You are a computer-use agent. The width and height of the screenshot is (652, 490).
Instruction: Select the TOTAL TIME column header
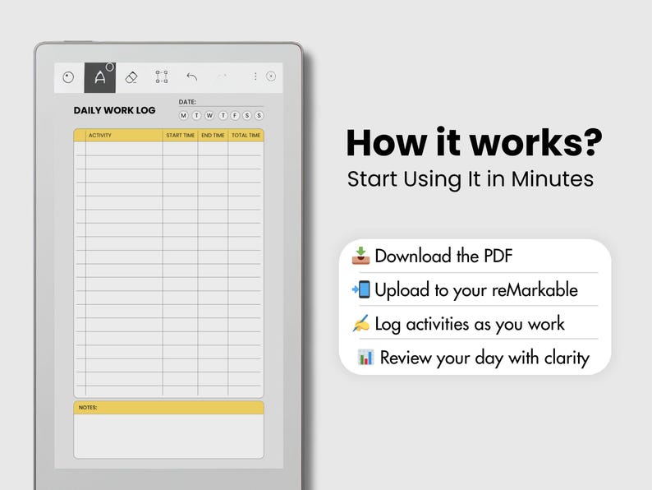(246, 136)
